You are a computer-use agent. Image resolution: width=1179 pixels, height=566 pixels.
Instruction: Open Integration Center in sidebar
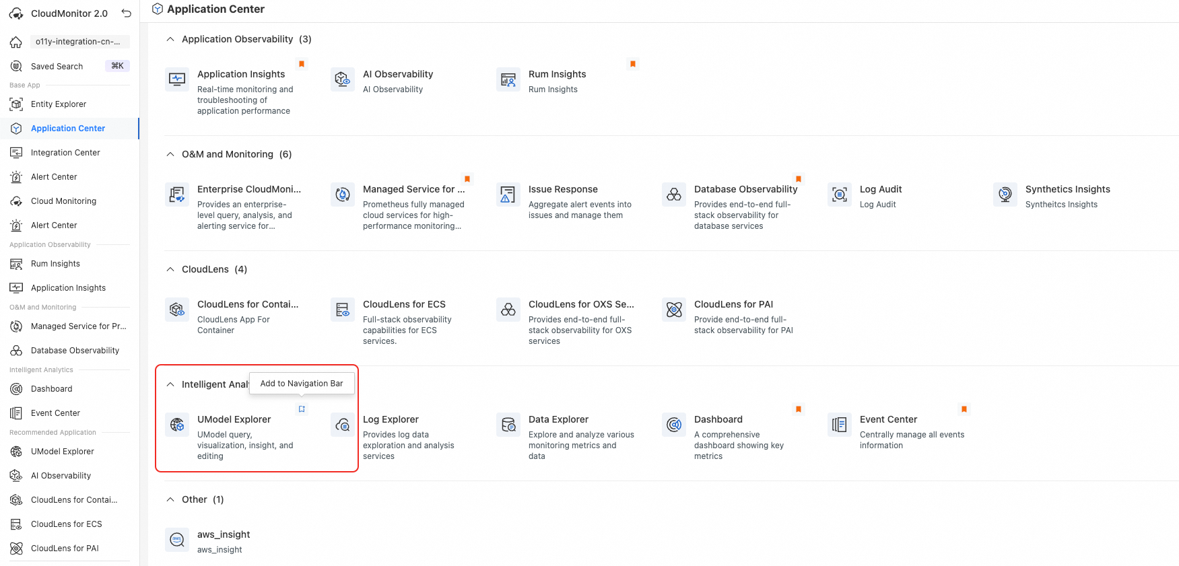point(69,153)
